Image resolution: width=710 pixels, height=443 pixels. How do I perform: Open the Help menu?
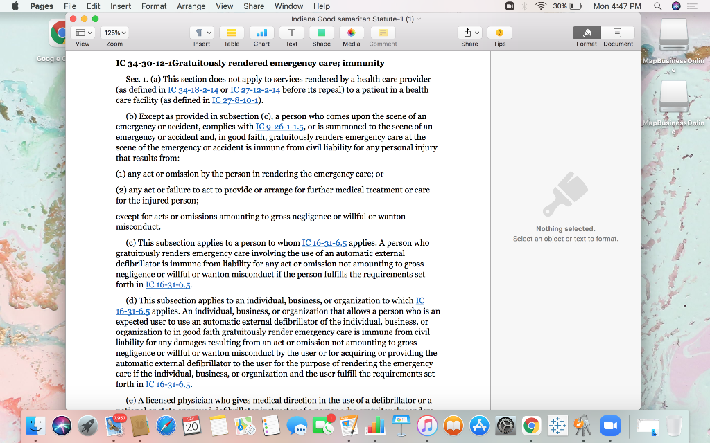[x=322, y=6]
